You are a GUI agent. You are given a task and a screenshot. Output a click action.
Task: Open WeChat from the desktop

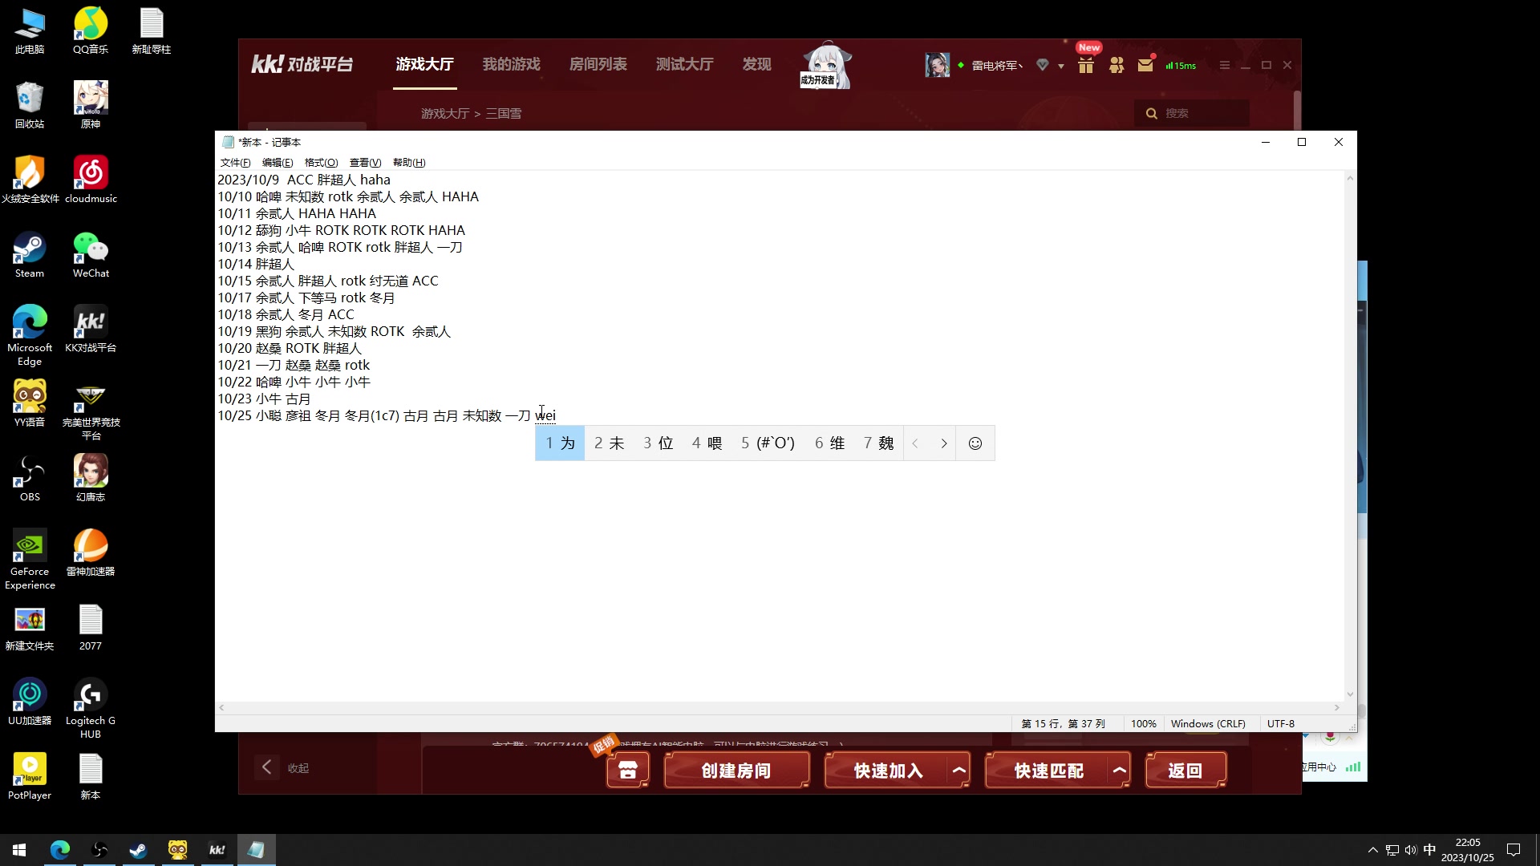tap(90, 249)
